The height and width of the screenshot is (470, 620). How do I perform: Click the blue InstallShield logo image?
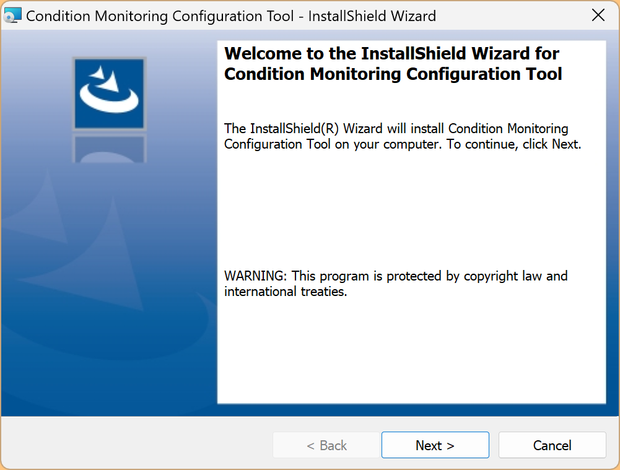click(x=109, y=93)
